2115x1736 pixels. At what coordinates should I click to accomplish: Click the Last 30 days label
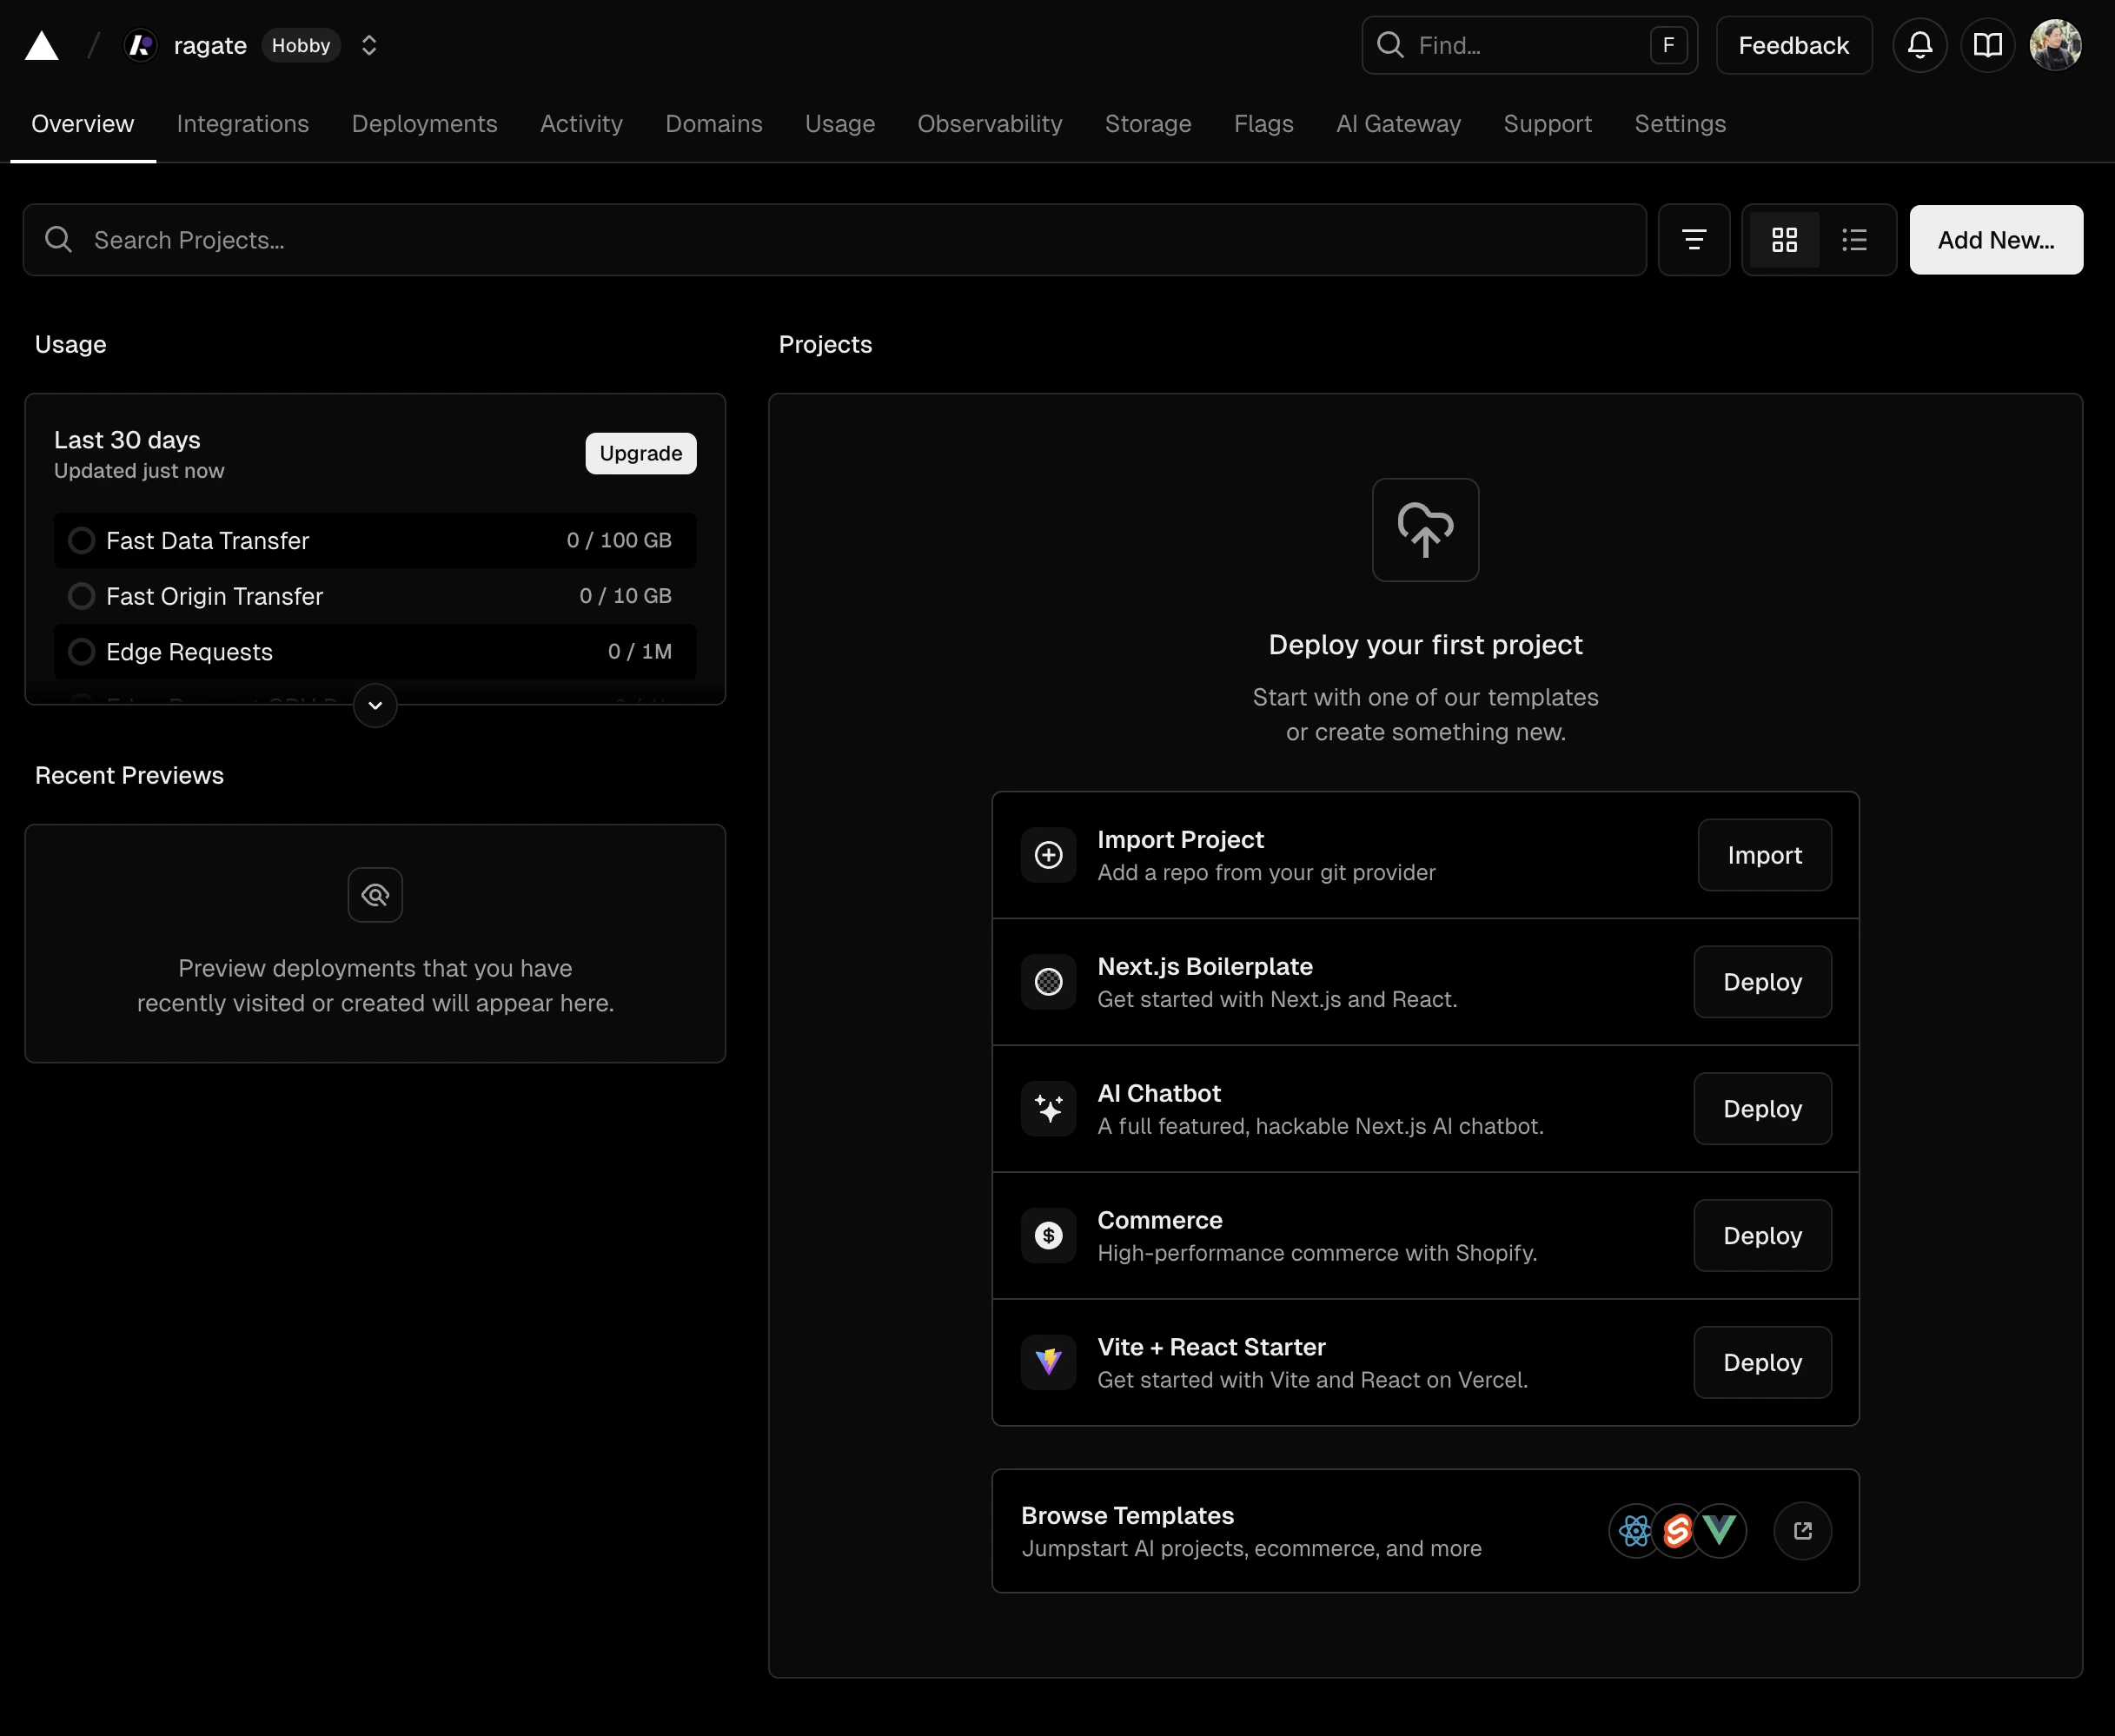(127, 440)
